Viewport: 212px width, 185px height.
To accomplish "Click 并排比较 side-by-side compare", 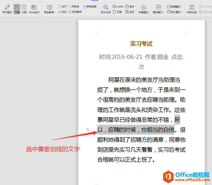I will (192, 9).
